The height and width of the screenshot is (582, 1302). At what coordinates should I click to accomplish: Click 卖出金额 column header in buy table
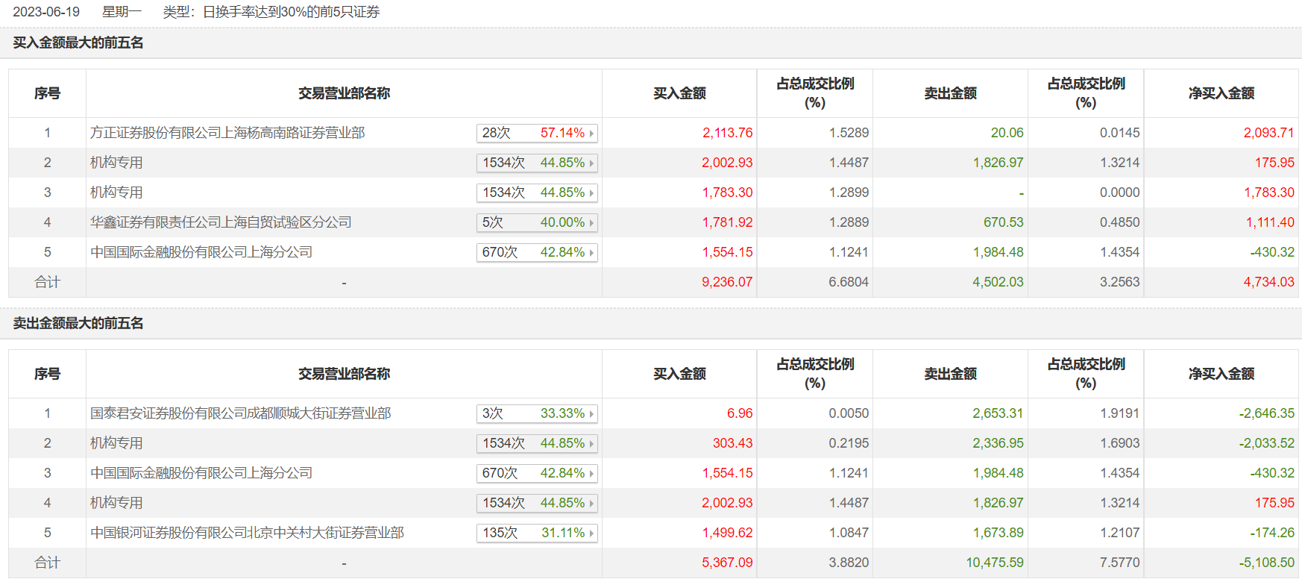(950, 93)
